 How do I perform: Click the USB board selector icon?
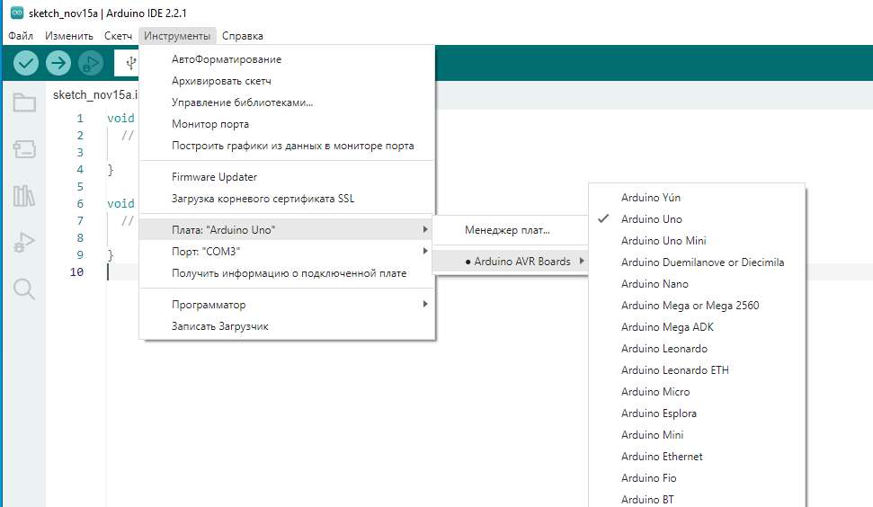(x=130, y=63)
